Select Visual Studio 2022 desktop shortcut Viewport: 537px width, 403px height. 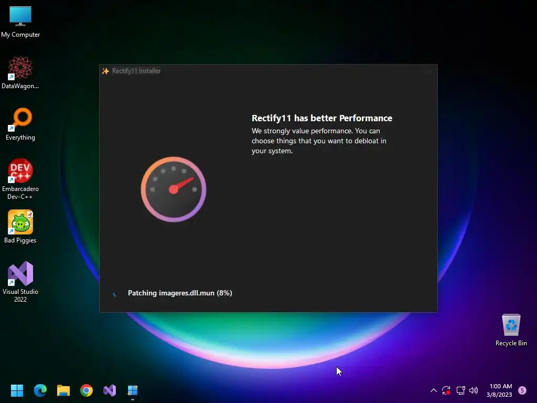[20, 282]
